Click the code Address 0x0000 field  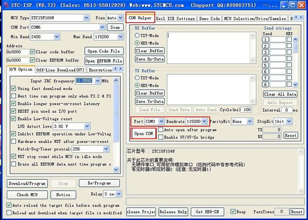(x=17, y=52)
